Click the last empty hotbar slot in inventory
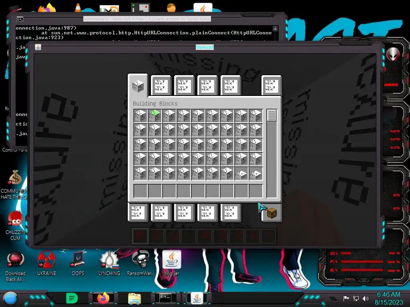410x307 pixels. [x=256, y=191]
